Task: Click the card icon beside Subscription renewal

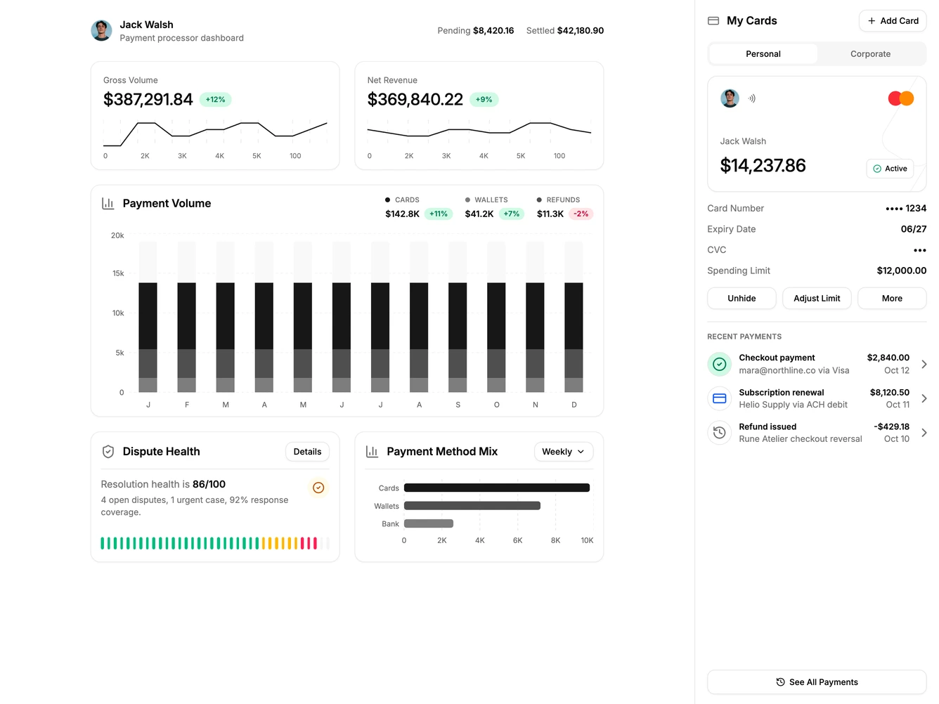Action: click(x=720, y=398)
